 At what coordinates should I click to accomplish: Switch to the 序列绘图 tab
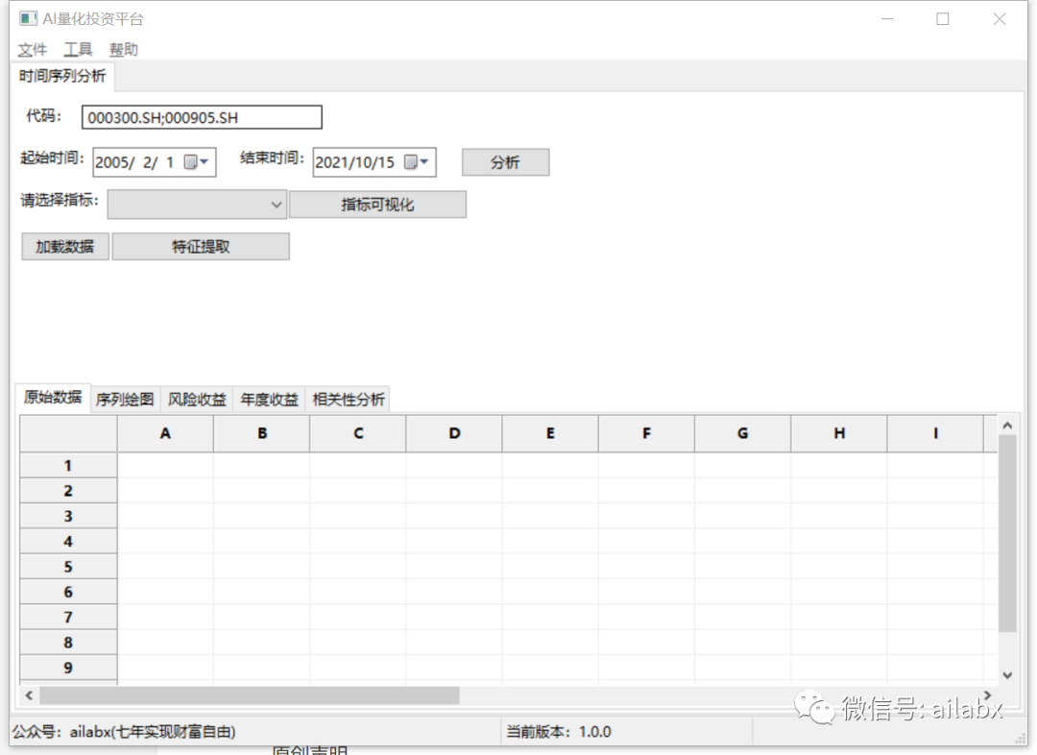pos(125,399)
